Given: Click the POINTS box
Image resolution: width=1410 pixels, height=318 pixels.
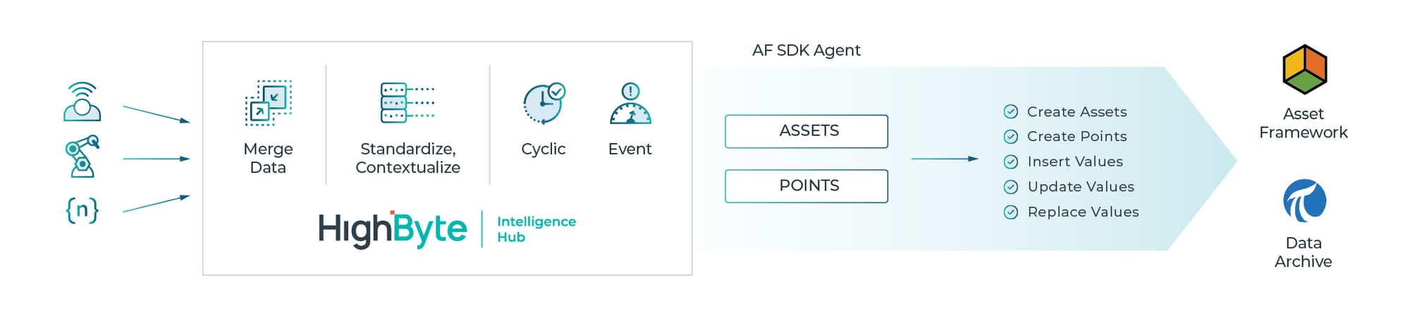Looking at the screenshot, I should (x=807, y=186).
